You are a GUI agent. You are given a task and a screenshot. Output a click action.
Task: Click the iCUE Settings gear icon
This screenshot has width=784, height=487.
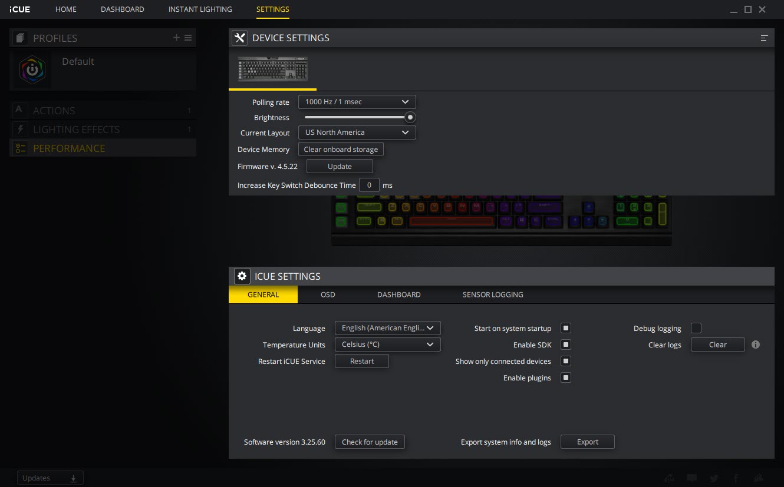[x=242, y=276]
